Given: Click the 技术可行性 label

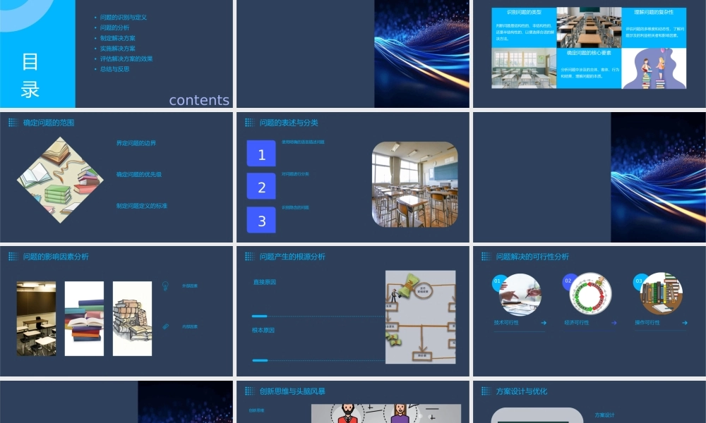Looking at the screenshot, I should coord(506,323).
